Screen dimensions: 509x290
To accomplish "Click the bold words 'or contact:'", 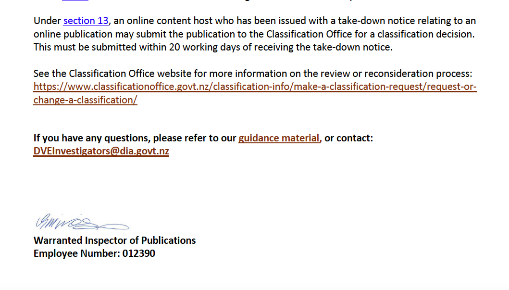I will pyautogui.click(x=348, y=138).
